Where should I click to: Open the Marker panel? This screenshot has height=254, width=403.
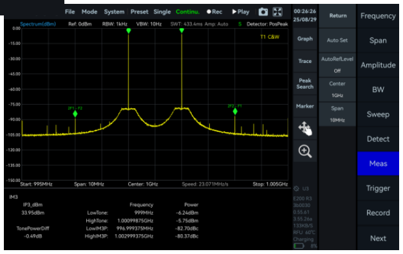pyautogui.click(x=305, y=106)
